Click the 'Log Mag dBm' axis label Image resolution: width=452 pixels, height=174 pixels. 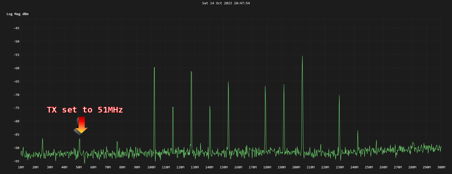pyautogui.click(x=18, y=14)
